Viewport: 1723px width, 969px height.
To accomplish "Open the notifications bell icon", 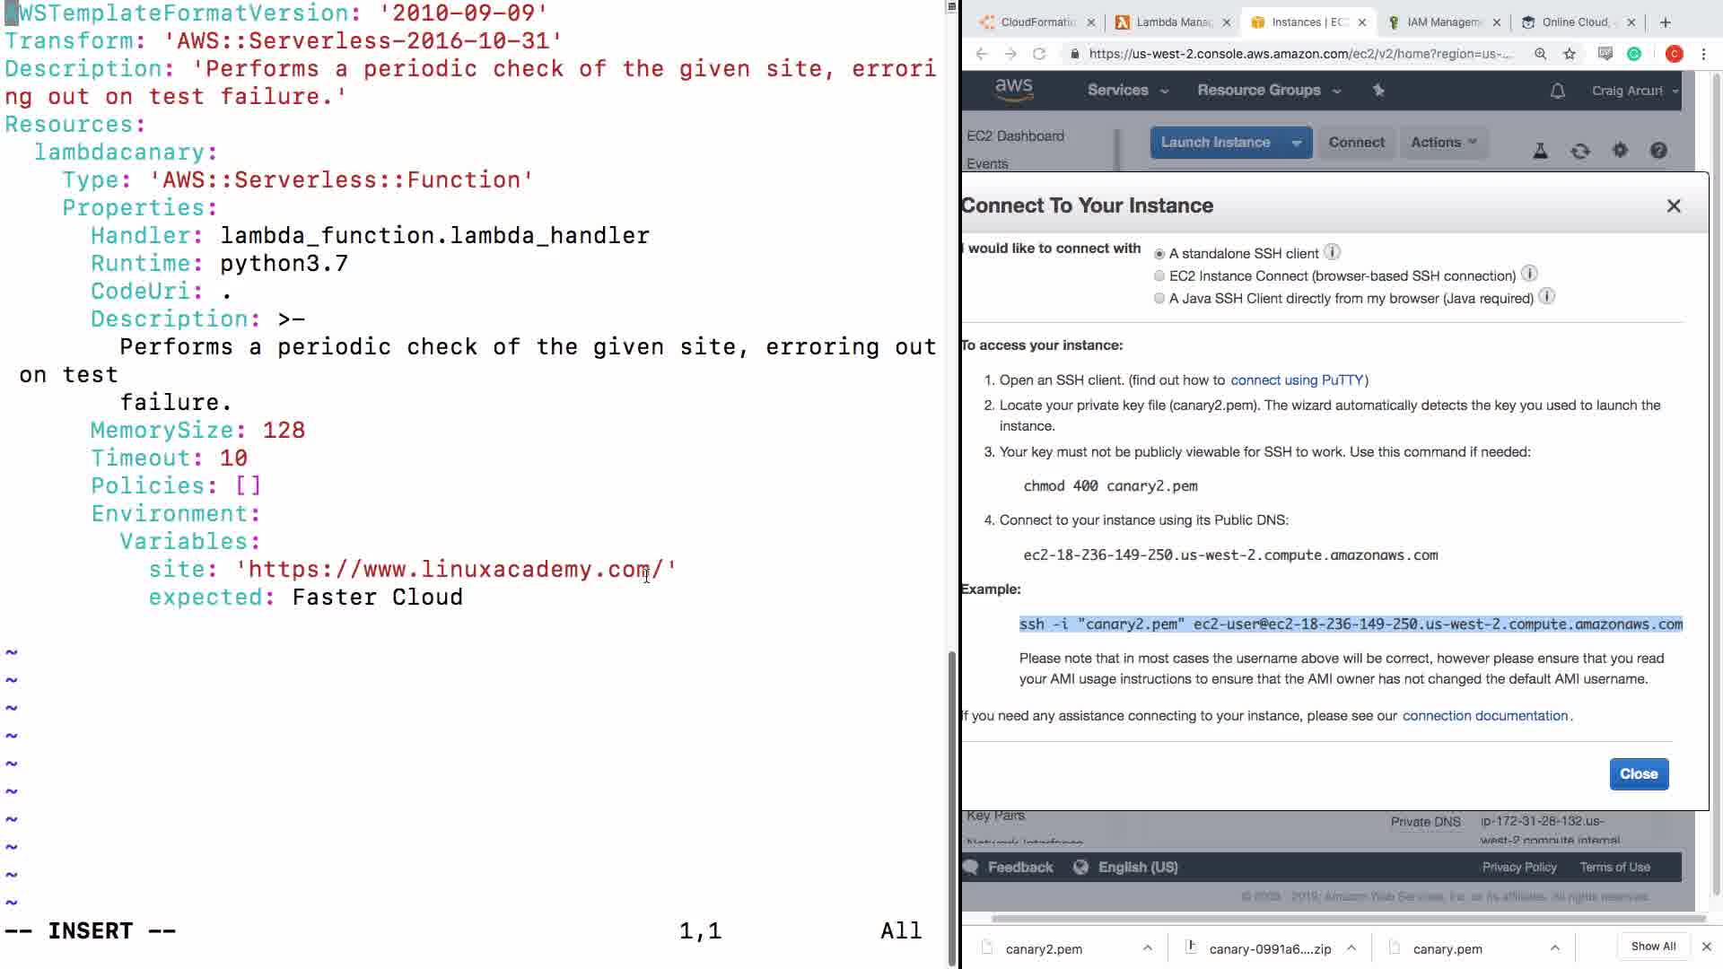I will [1558, 91].
